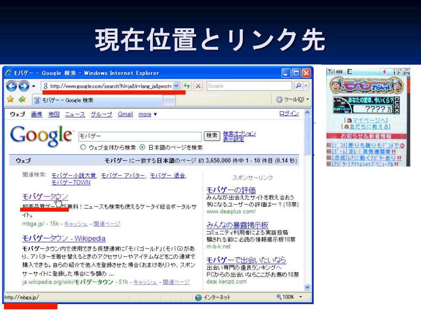Click the ログイン link
Viewport: 421px width, 315px height.
[289, 114]
